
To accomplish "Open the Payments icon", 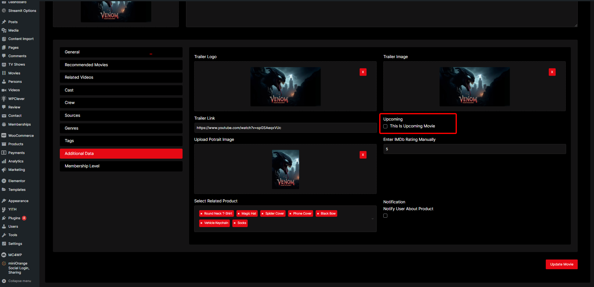I will 4,153.
